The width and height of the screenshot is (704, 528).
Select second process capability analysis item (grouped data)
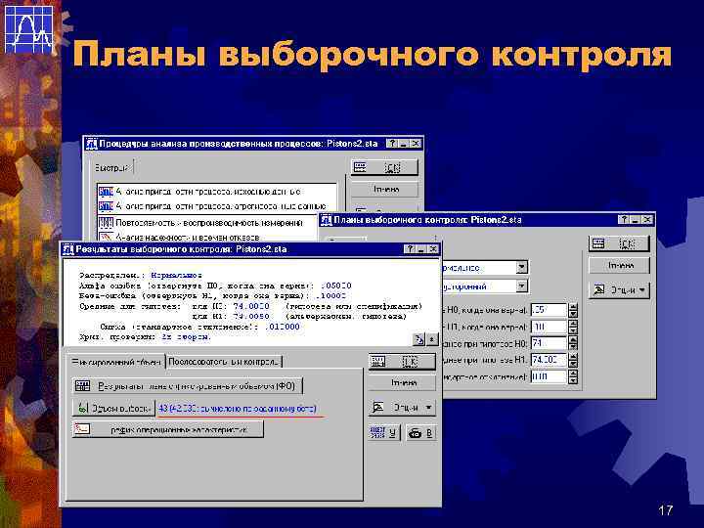217,206
